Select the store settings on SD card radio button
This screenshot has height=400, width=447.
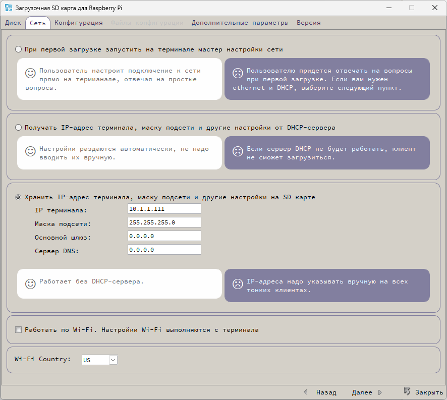[18, 197]
